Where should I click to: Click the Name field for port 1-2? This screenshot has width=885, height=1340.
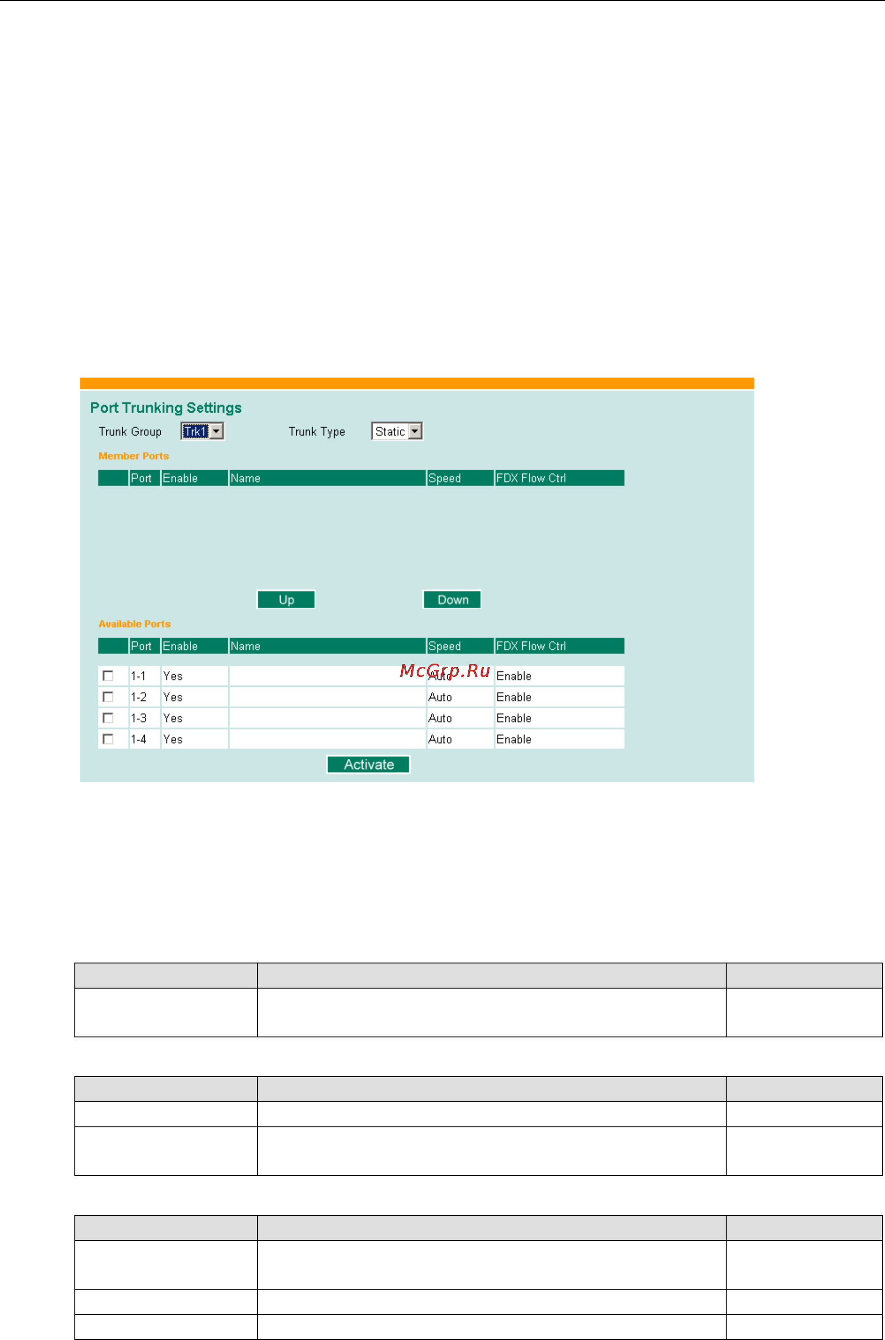point(327,696)
